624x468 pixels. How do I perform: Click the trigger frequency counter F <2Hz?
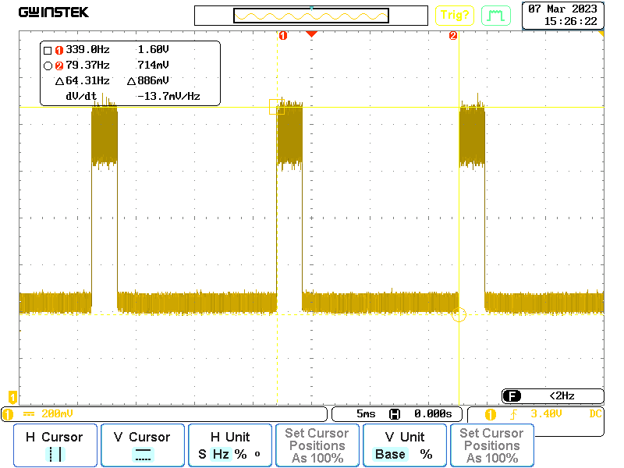click(x=552, y=396)
